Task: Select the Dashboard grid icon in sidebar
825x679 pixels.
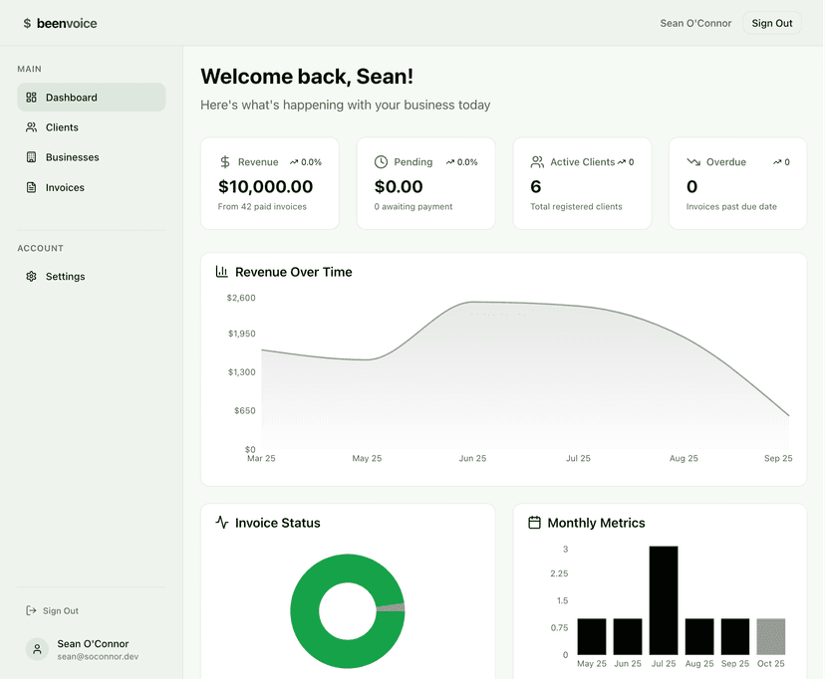Action: tap(33, 97)
